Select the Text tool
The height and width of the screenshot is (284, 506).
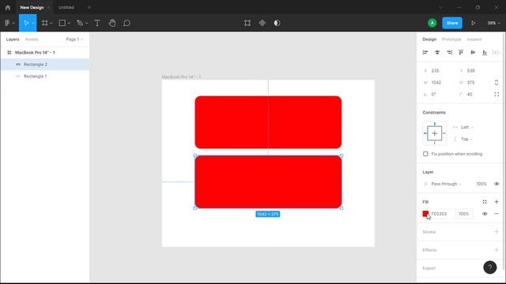(x=97, y=23)
